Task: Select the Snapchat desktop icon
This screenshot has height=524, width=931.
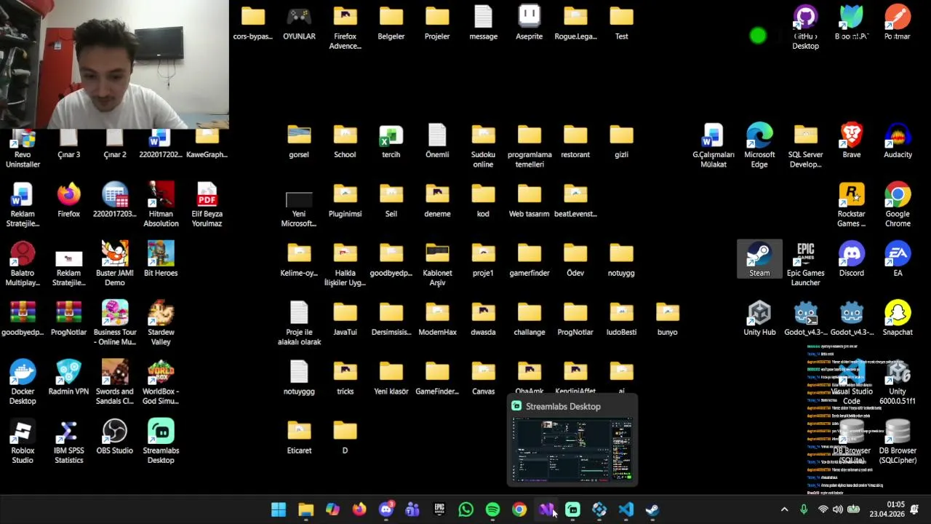Action: coord(898,318)
